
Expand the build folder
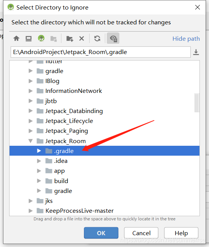pyautogui.click(x=39, y=181)
